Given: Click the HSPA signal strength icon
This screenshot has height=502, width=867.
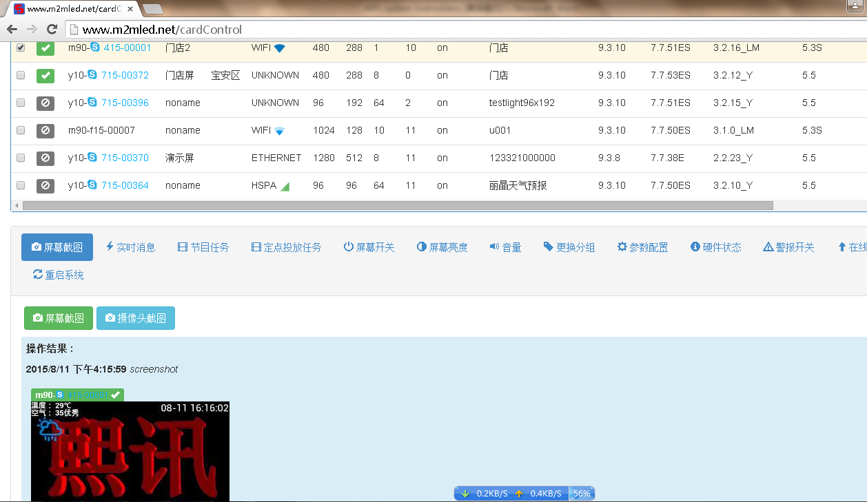Looking at the screenshot, I should (x=285, y=186).
